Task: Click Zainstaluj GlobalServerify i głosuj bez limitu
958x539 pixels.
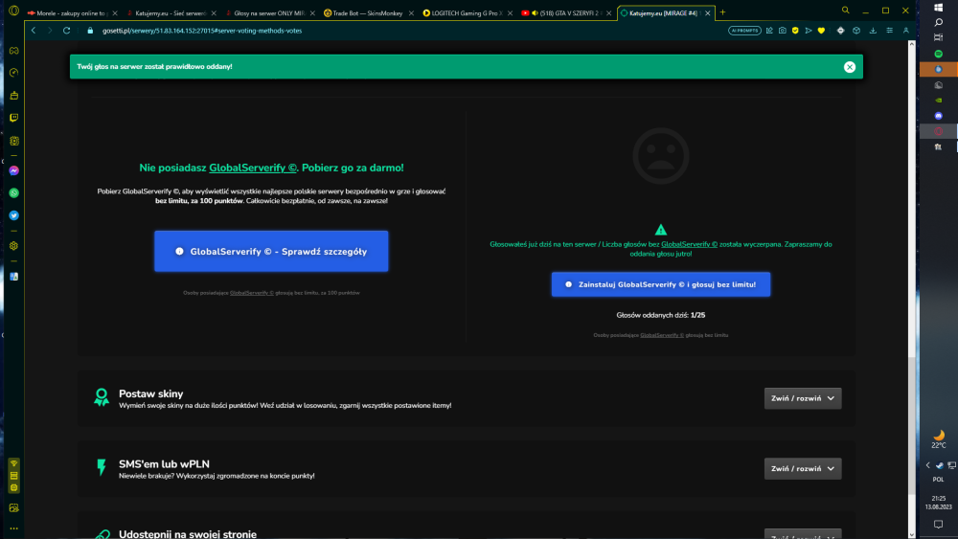Action: pos(660,284)
